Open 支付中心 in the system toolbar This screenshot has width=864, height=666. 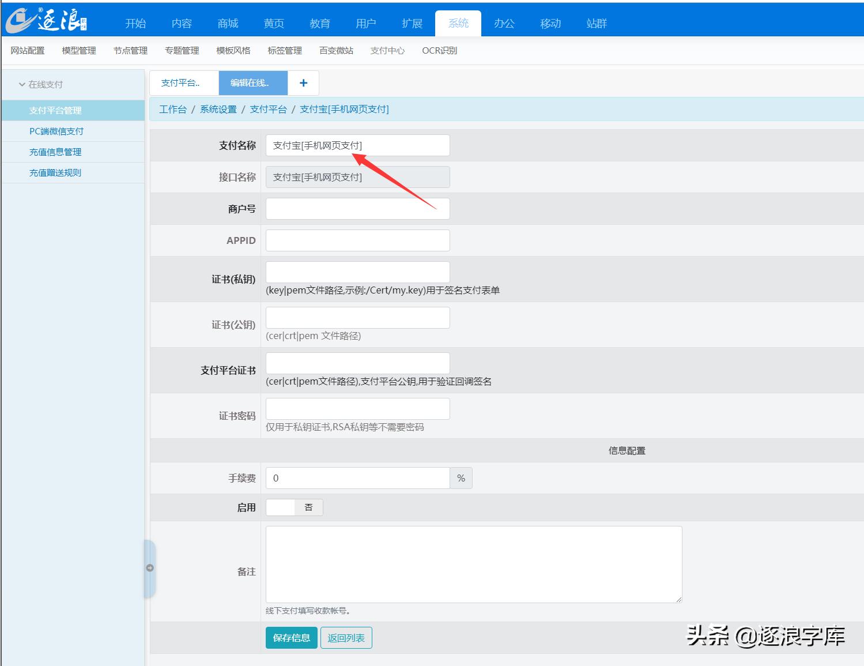[x=386, y=51]
